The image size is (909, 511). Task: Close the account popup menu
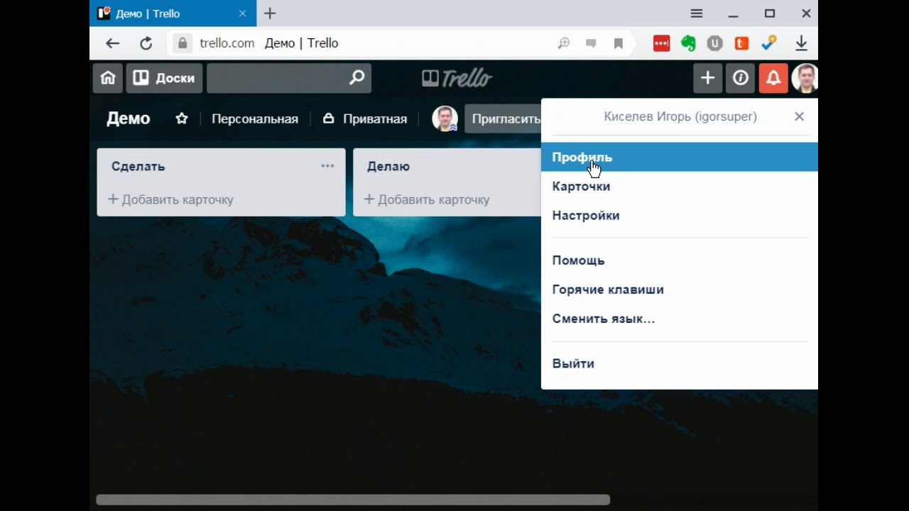click(799, 116)
